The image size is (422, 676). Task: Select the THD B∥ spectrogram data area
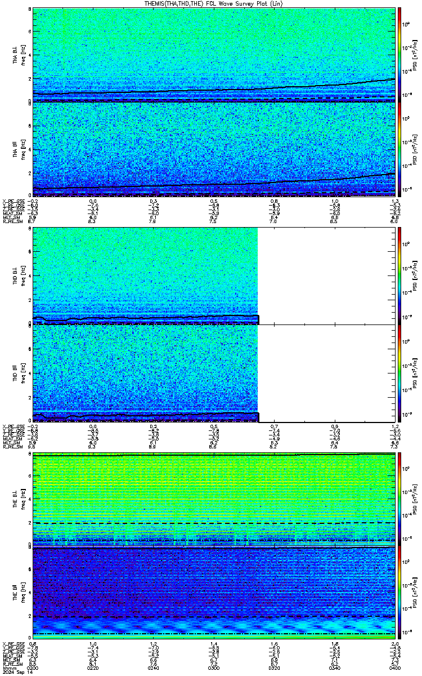tap(145, 373)
